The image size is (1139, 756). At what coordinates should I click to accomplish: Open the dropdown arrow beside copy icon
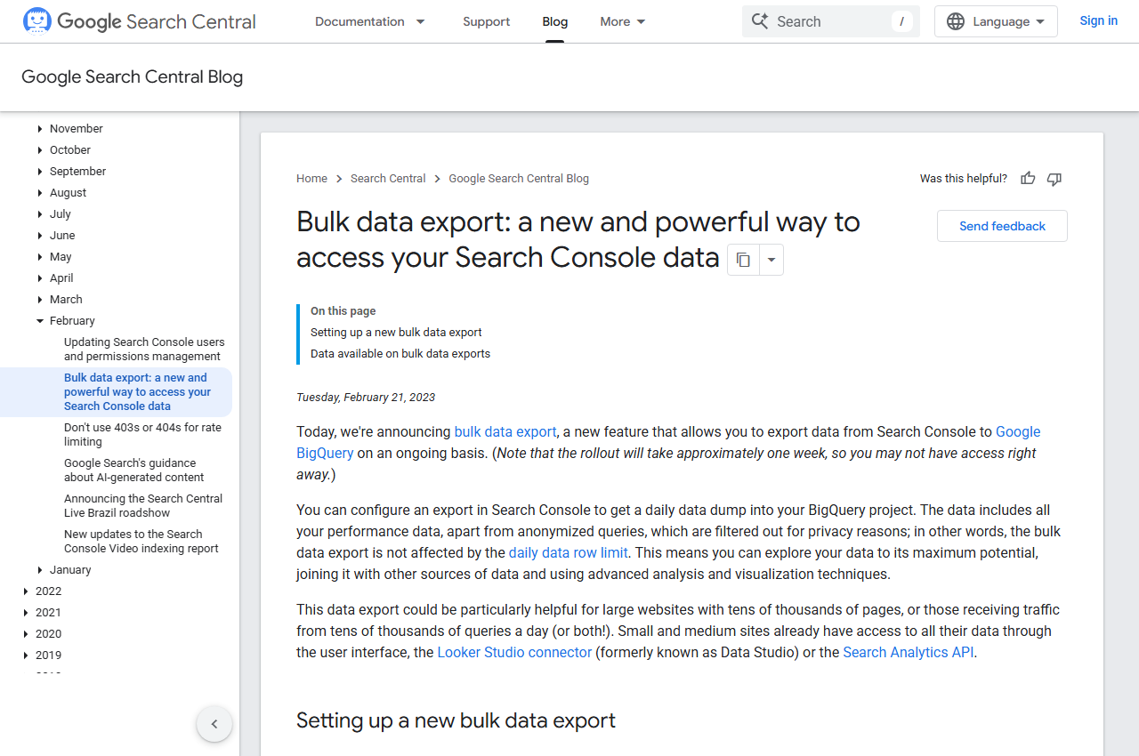(771, 260)
